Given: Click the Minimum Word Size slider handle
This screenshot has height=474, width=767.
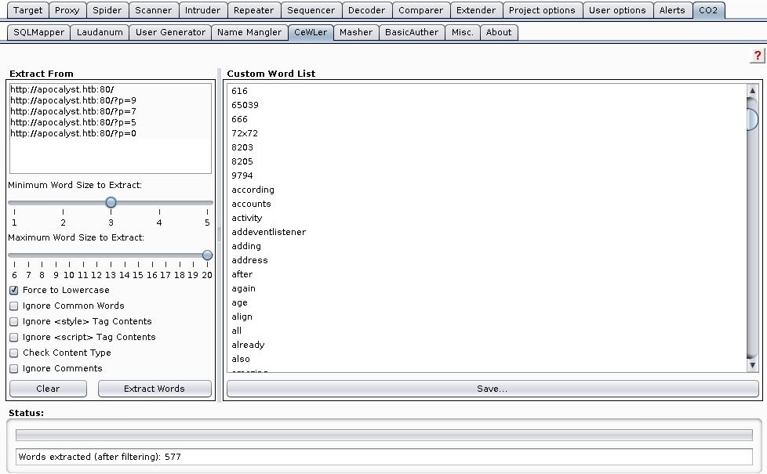Looking at the screenshot, I should [111, 202].
